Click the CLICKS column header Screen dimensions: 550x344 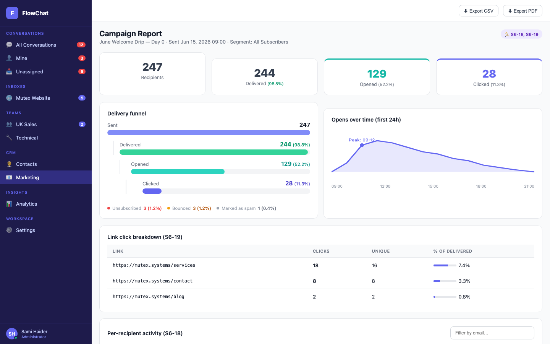pos(321,251)
